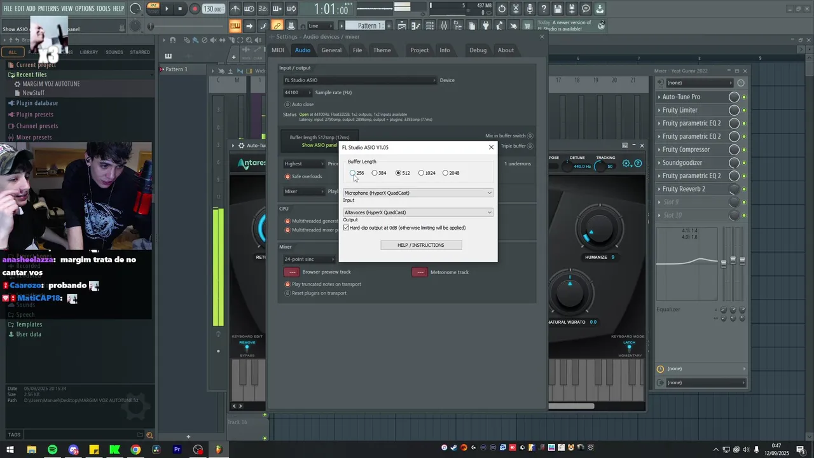Select the 512 buffer length option
The height and width of the screenshot is (458, 814).
pos(403,173)
